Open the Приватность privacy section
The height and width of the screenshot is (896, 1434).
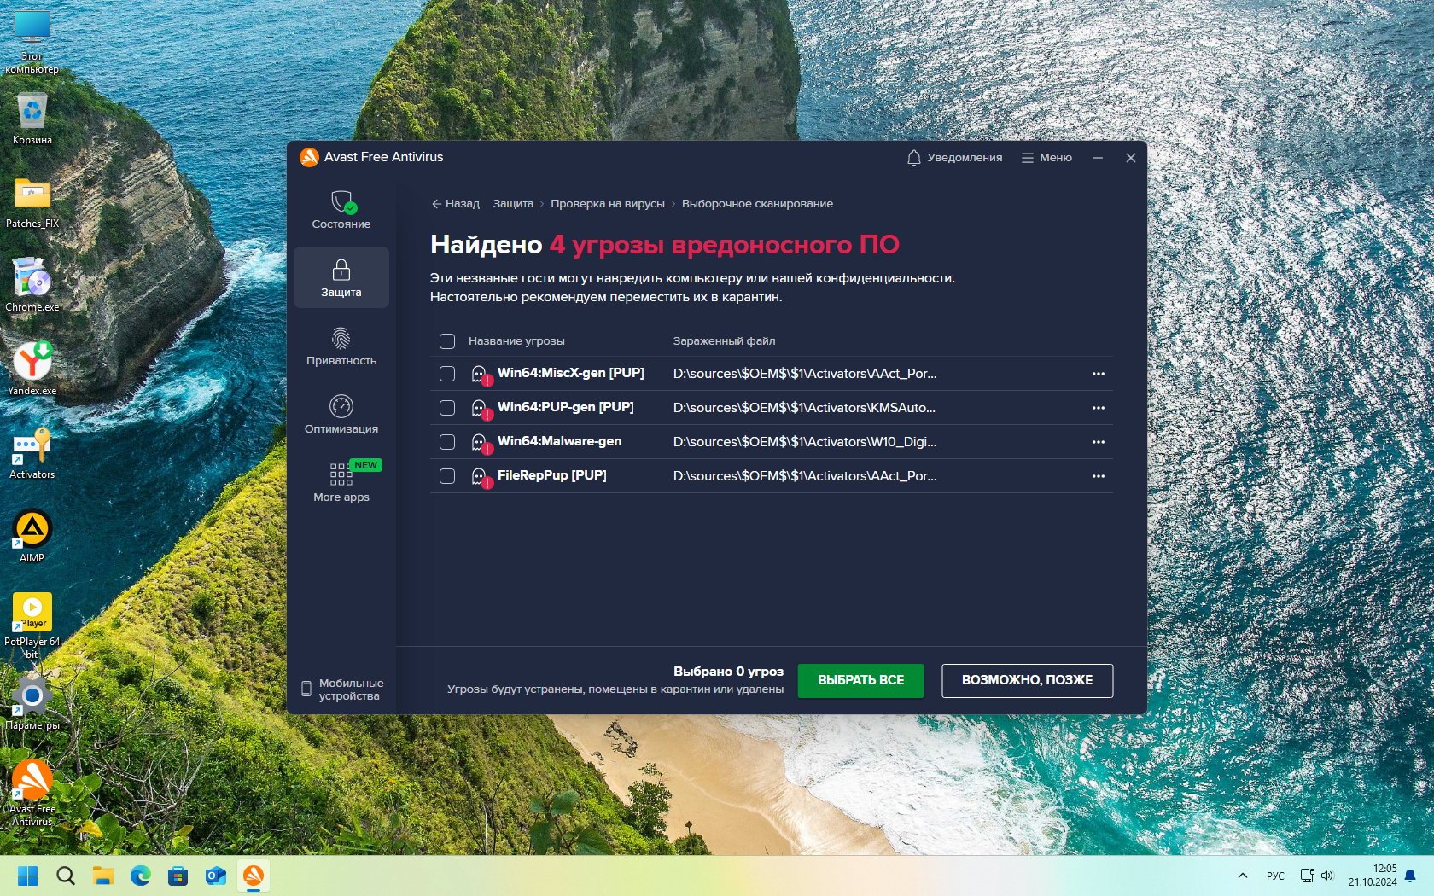pyautogui.click(x=341, y=346)
